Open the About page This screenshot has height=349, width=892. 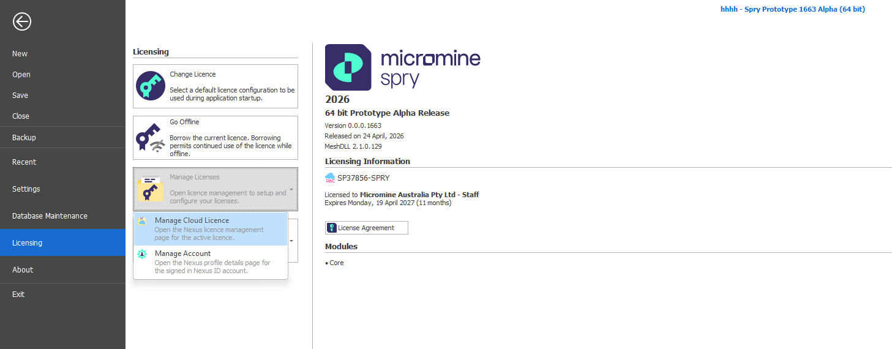tap(62, 270)
